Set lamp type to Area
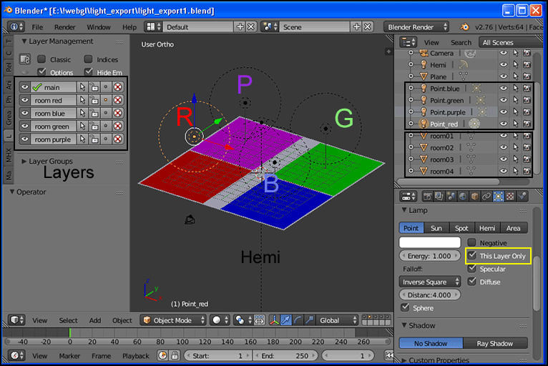548x366 pixels. (x=514, y=228)
